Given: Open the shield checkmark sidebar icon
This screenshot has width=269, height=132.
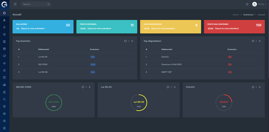Looking at the screenshot, I should coord(4,34).
